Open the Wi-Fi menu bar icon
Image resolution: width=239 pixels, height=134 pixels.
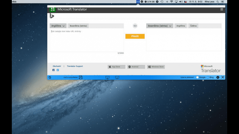[x=172, y=2]
